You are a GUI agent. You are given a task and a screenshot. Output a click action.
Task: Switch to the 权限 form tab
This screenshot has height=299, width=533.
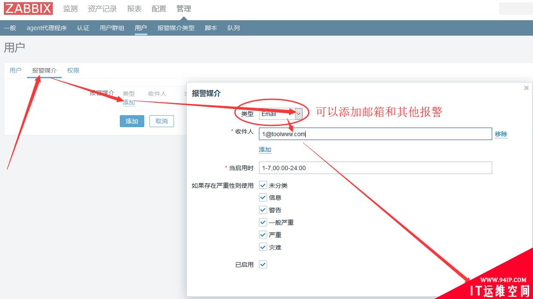click(x=73, y=70)
